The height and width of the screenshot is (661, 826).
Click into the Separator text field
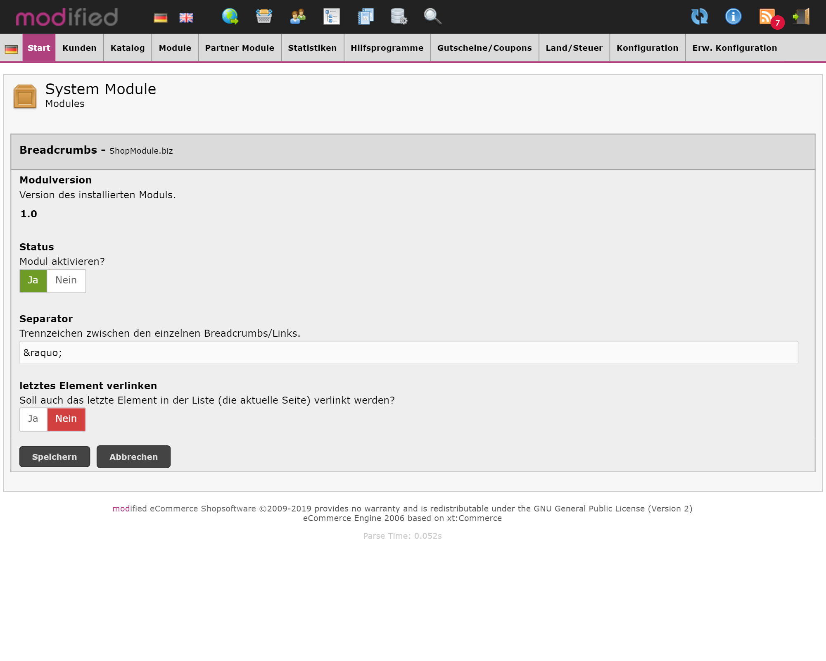408,352
